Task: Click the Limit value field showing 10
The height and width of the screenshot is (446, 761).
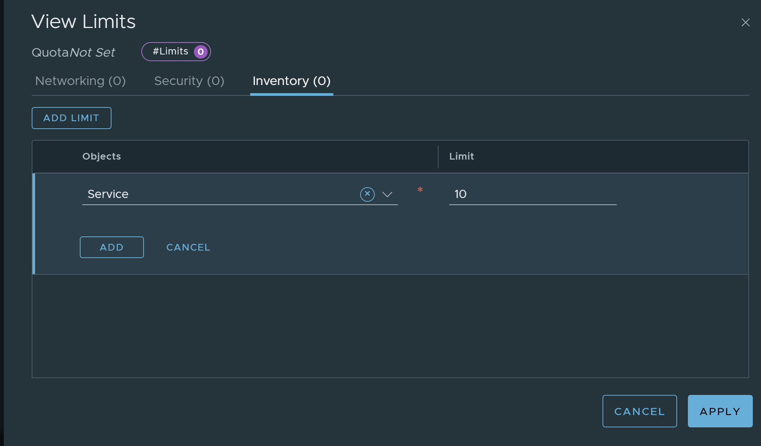Action: pos(532,194)
